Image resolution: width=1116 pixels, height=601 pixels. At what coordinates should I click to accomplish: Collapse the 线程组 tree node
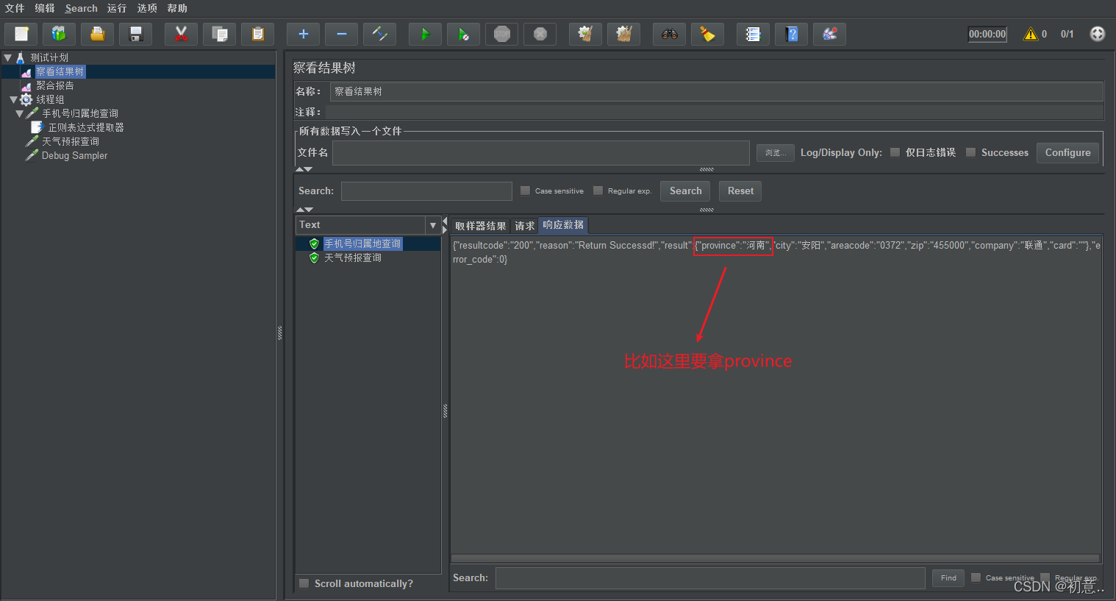tap(13, 99)
